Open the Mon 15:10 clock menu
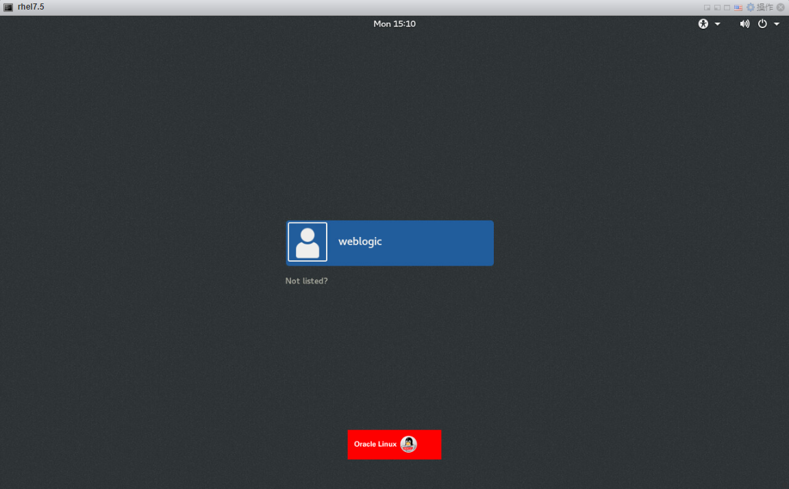The image size is (789, 489). [x=394, y=24]
